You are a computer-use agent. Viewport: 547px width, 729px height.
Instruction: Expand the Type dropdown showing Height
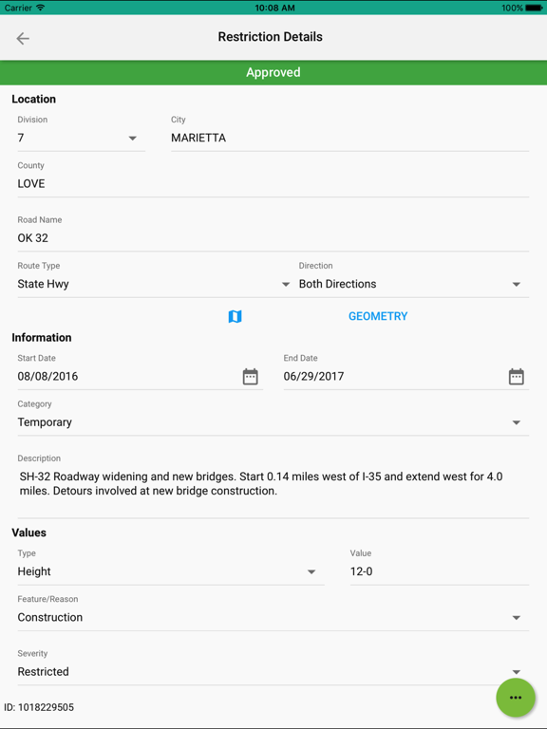click(x=171, y=571)
